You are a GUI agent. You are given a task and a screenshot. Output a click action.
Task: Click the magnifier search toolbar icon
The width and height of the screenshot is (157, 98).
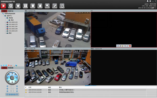pyautogui.click(x=47, y=6)
